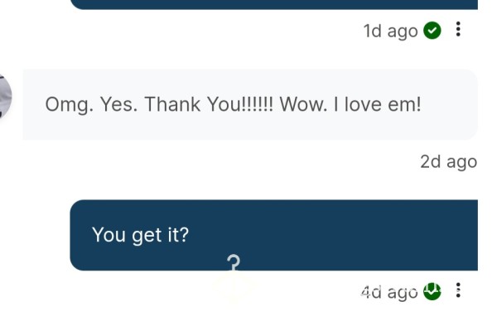
Task: Select the "2d ago" timestamp
Action: [448, 162]
